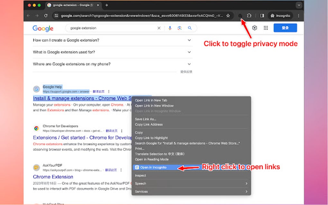
Task: Clear the search box with X icon
Action: coord(159,28)
